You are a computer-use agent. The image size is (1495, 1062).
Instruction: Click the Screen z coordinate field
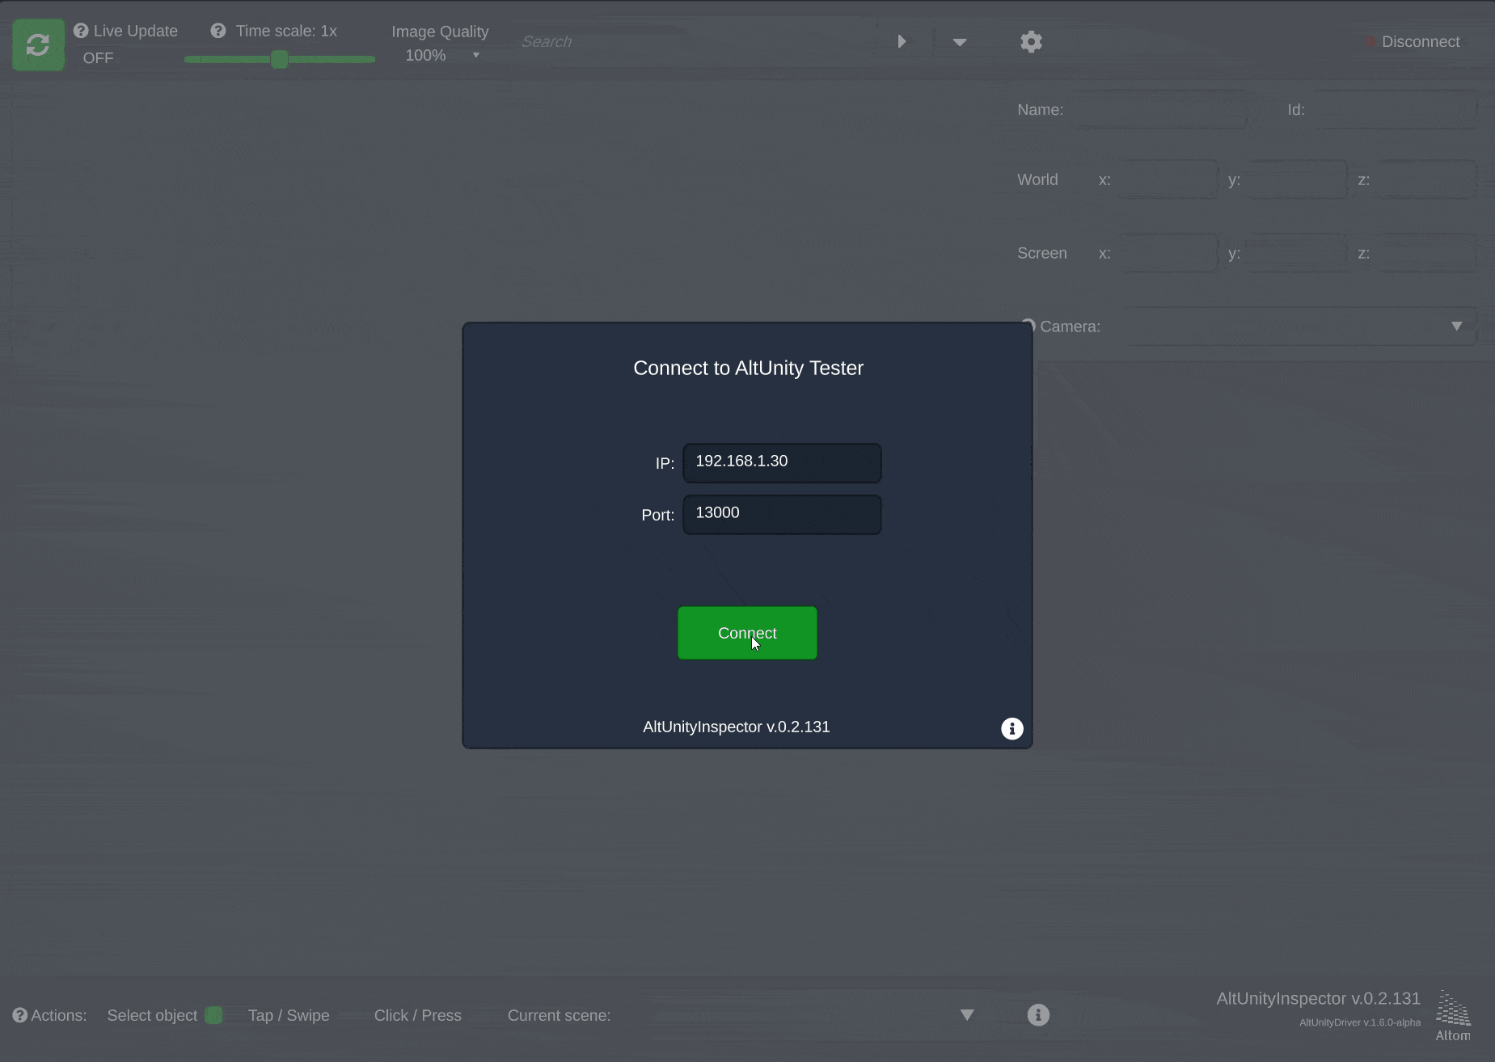pyautogui.click(x=1428, y=253)
